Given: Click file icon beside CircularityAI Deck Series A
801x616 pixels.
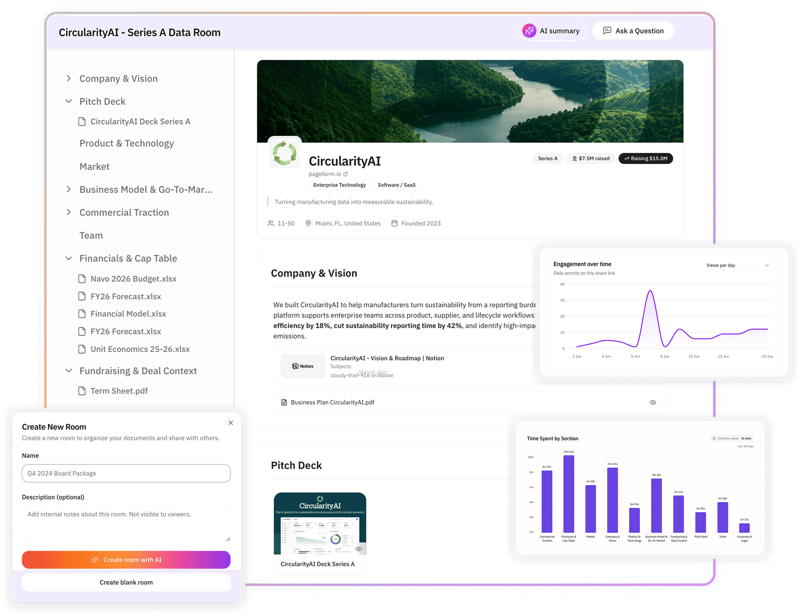Looking at the screenshot, I should pyautogui.click(x=82, y=122).
